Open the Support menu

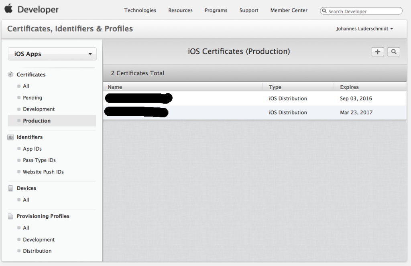click(x=249, y=10)
